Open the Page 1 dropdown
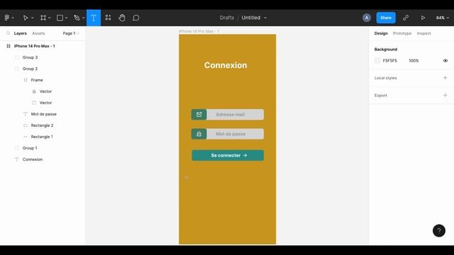 pyautogui.click(x=71, y=33)
